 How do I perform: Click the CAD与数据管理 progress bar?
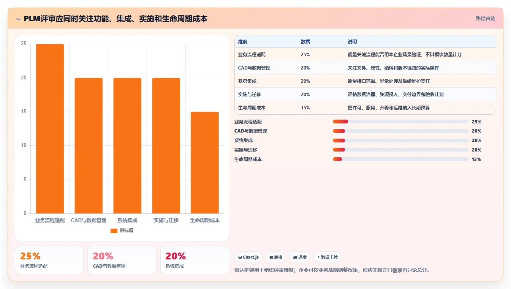401,131
